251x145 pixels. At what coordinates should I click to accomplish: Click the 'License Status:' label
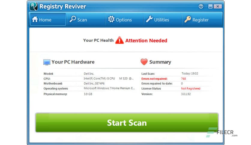coord(151,88)
